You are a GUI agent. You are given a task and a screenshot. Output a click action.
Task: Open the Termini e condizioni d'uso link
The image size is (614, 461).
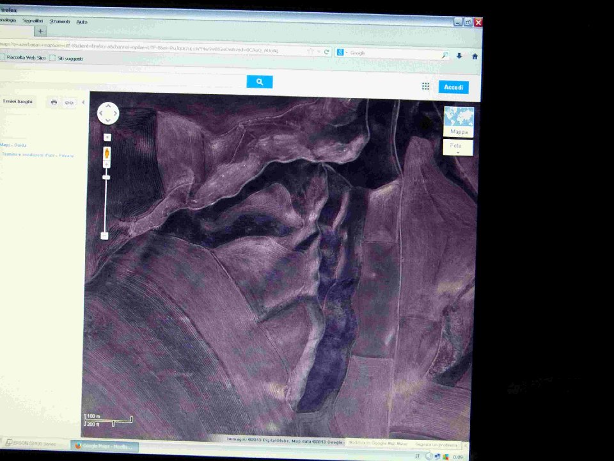tap(29, 154)
